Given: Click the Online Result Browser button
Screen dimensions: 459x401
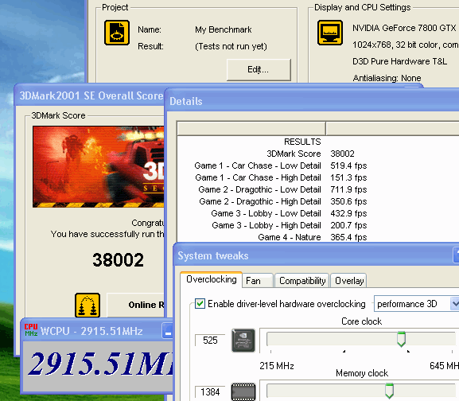Looking at the screenshot, I should (136, 305).
